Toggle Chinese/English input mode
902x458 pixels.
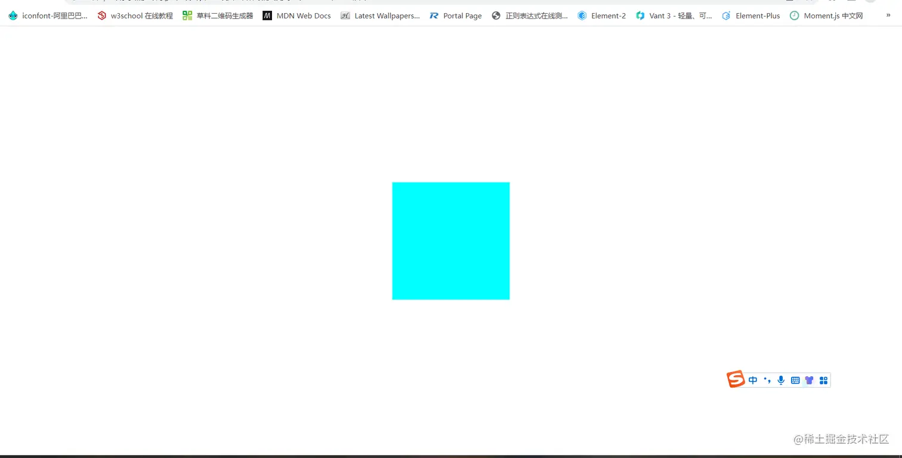click(752, 380)
